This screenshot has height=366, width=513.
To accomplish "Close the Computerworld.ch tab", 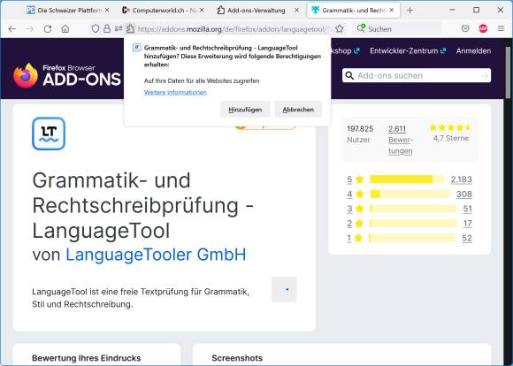I will pyautogui.click(x=202, y=11).
